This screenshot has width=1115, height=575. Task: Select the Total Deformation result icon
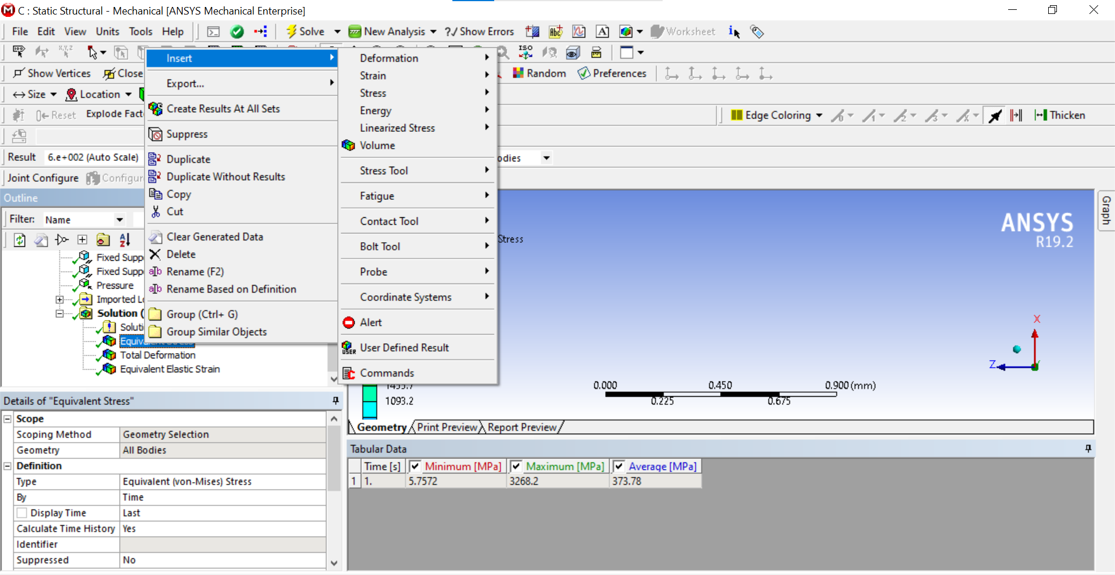(x=109, y=355)
